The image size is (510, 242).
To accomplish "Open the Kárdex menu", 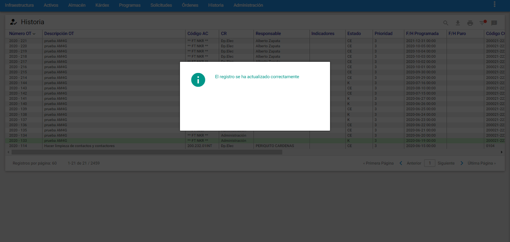I will [x=102, y=5].
